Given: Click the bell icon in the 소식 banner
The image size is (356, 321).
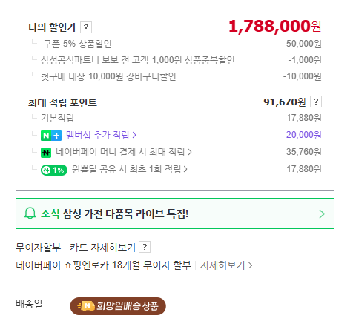Looking at the screenshot, I should [30, 214].
